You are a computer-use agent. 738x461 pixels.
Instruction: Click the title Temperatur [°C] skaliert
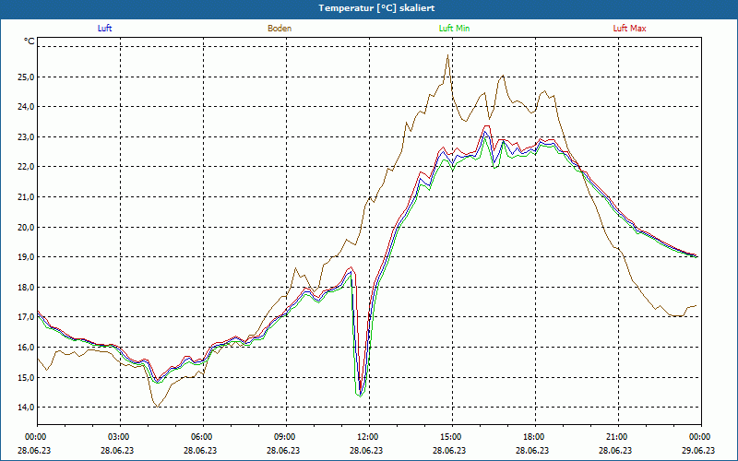point(376,8)
